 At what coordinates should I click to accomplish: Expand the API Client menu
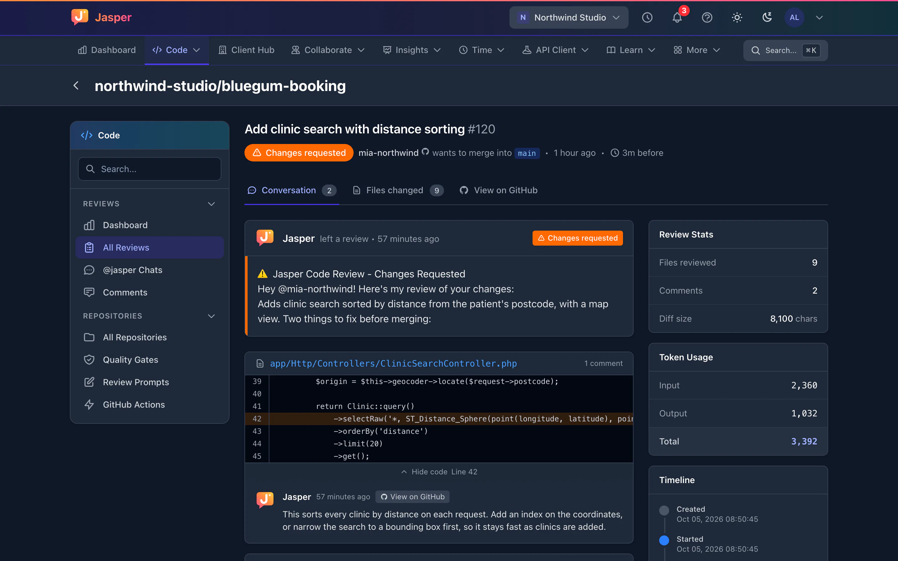[556, 50]
